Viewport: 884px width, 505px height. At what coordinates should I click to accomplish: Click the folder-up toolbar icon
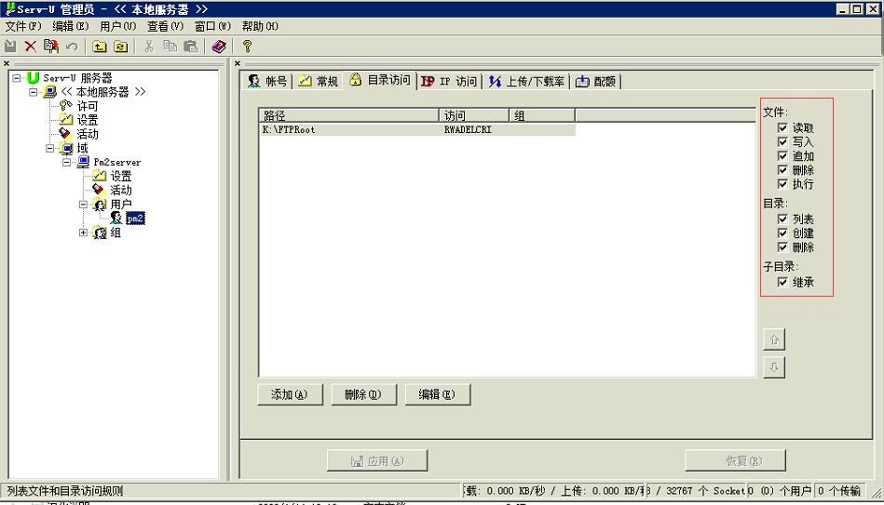(99, 46)
